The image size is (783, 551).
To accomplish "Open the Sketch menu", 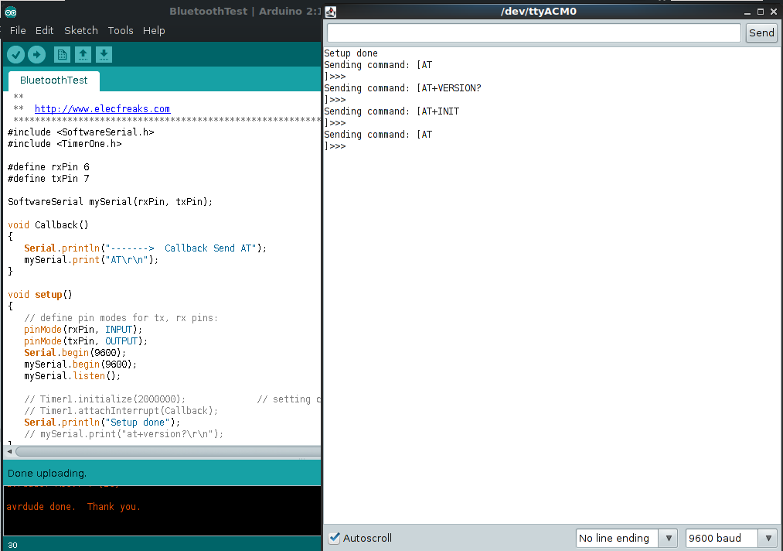I will 81,30.
